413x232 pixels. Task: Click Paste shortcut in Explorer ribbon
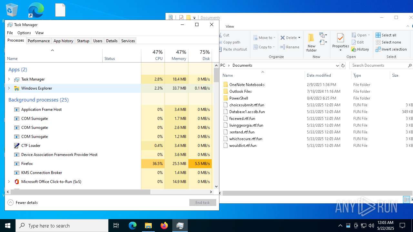[232, 49]
